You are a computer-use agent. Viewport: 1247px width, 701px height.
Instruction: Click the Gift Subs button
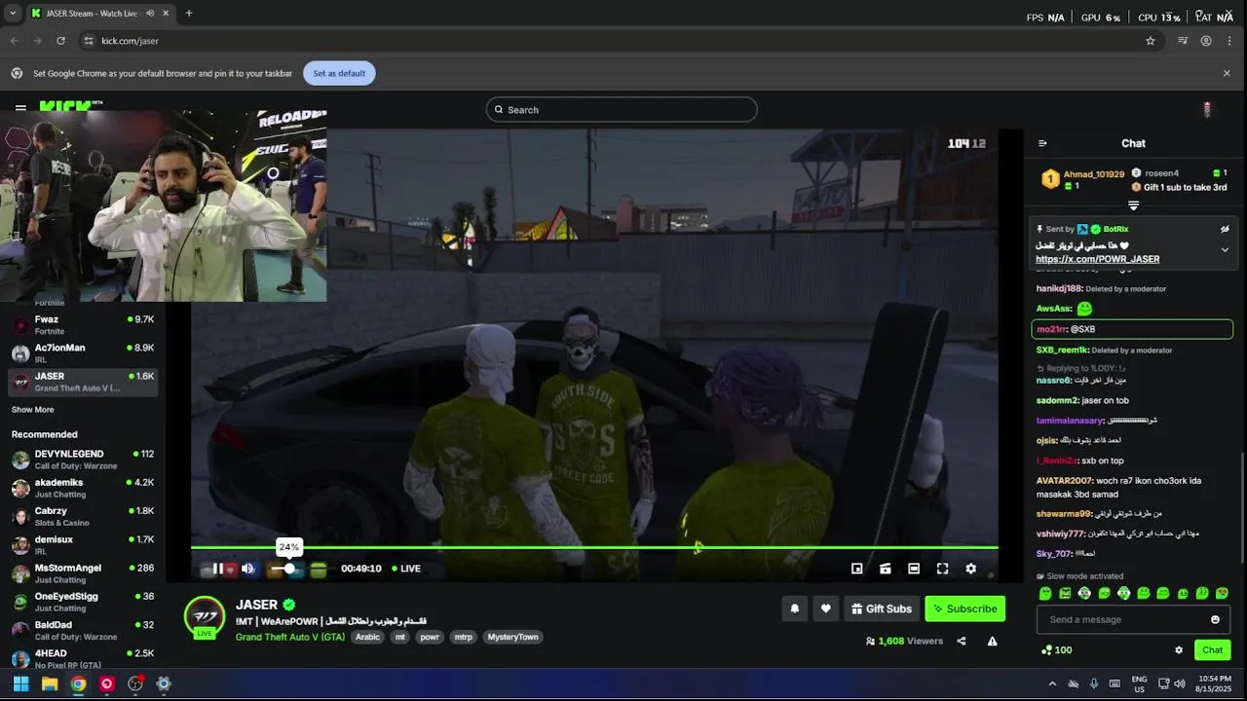(x=882, y=609)
